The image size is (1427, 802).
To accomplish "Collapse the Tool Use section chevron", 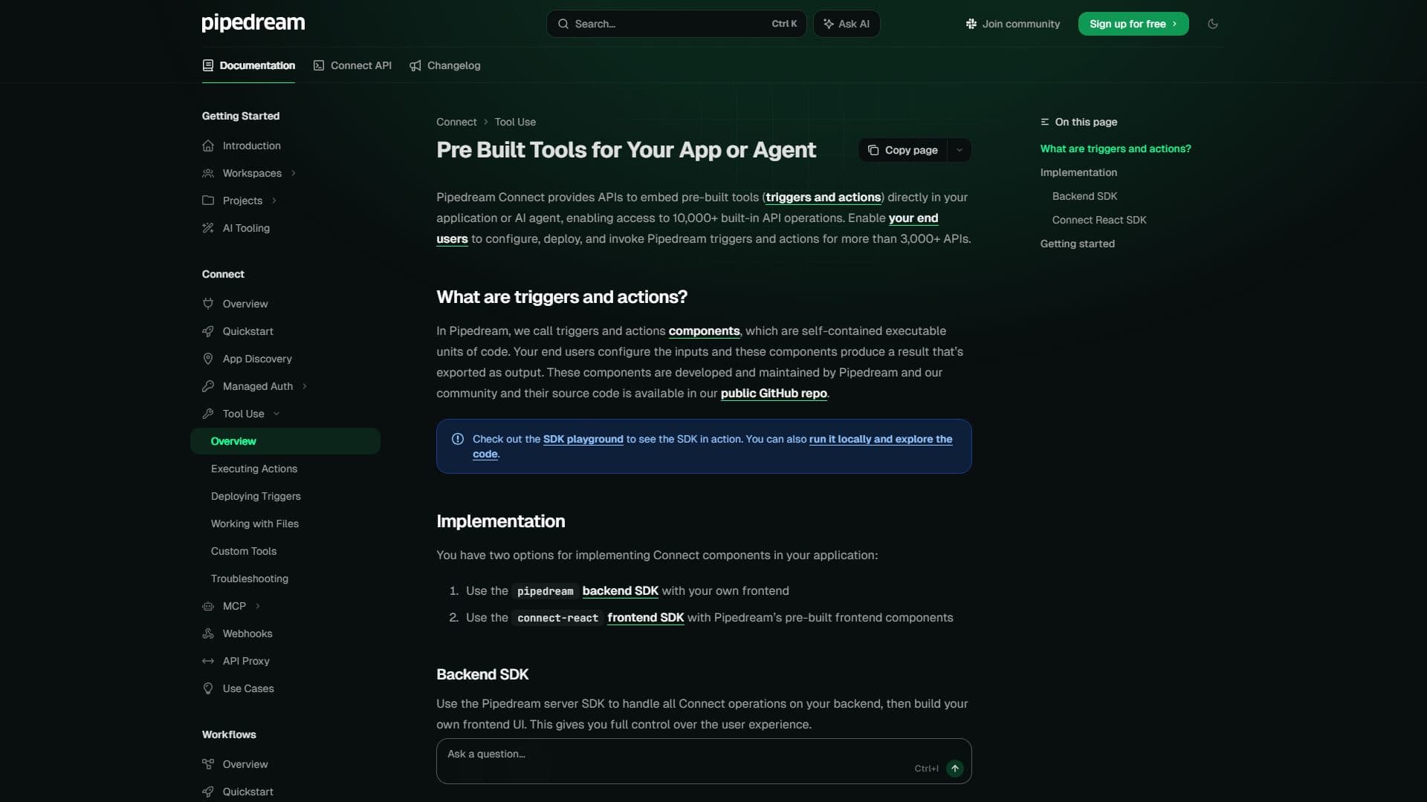I will 276,414.
